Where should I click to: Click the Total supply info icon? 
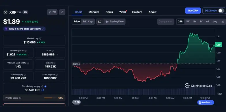click(x=25, y=75)
